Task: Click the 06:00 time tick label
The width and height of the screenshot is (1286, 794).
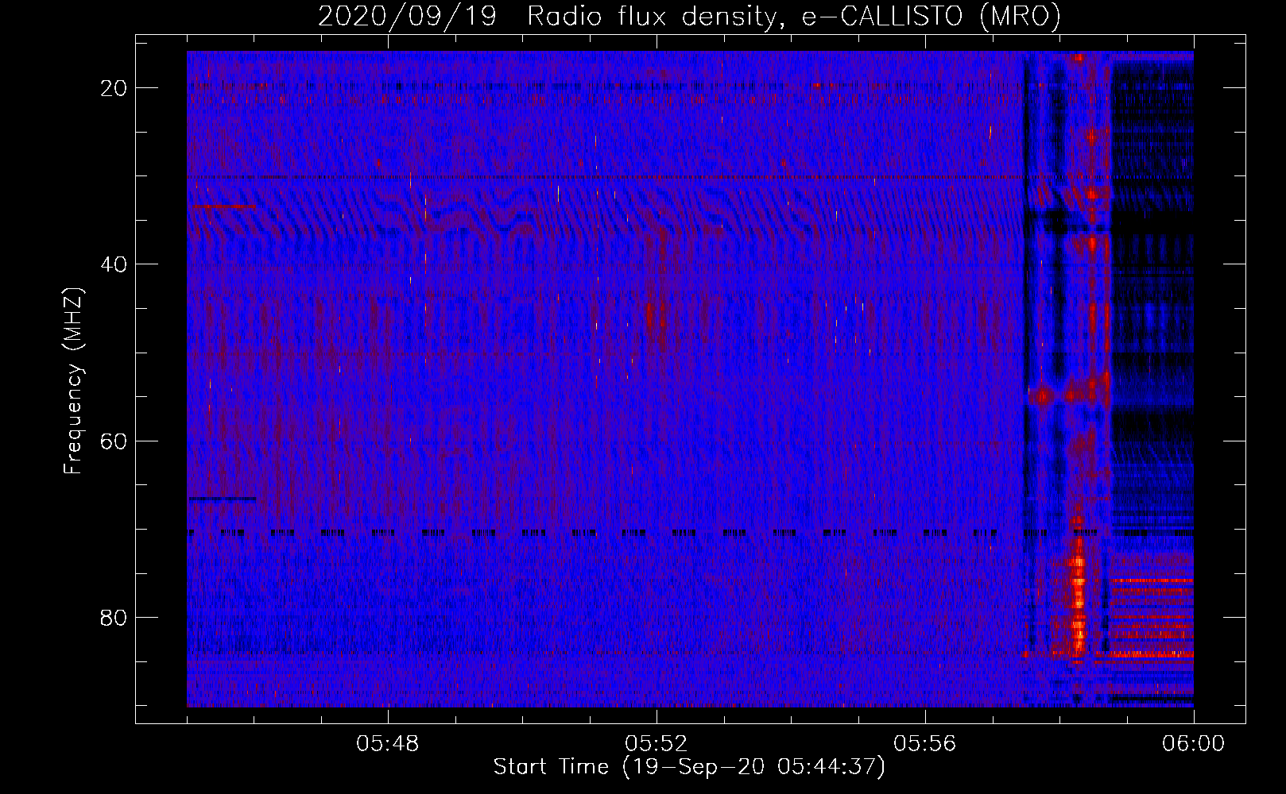Action: click(x=1194, y=744)
